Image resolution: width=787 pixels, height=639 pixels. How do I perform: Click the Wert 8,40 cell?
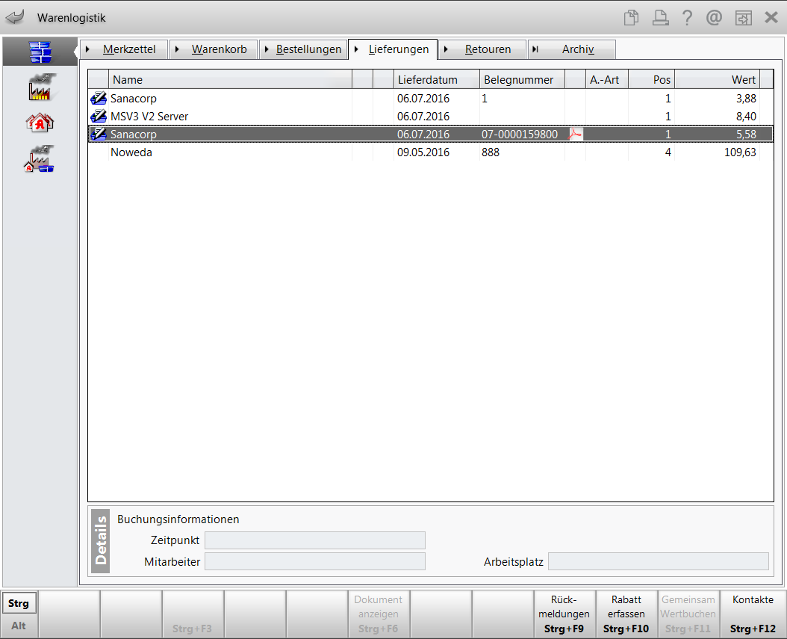(x=746, y=116)
